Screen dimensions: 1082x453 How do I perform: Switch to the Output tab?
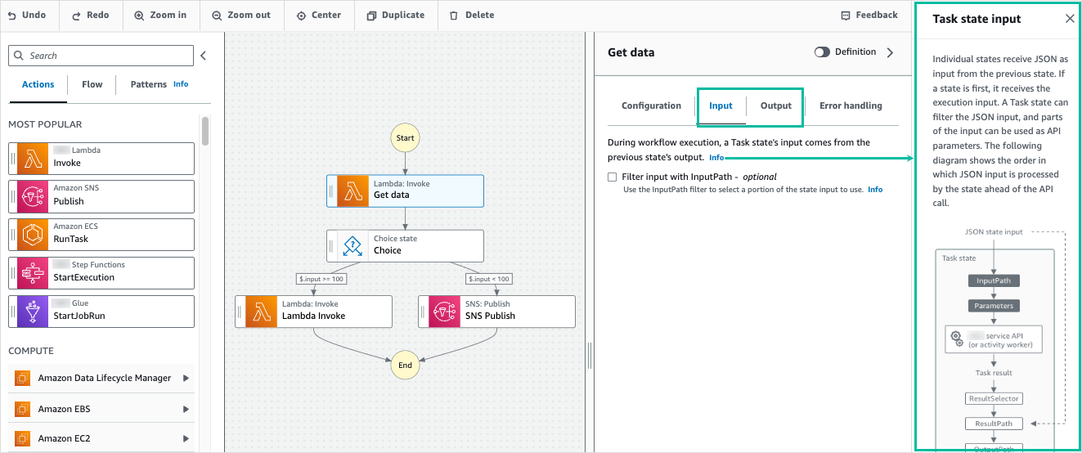(x=775, y=105)
